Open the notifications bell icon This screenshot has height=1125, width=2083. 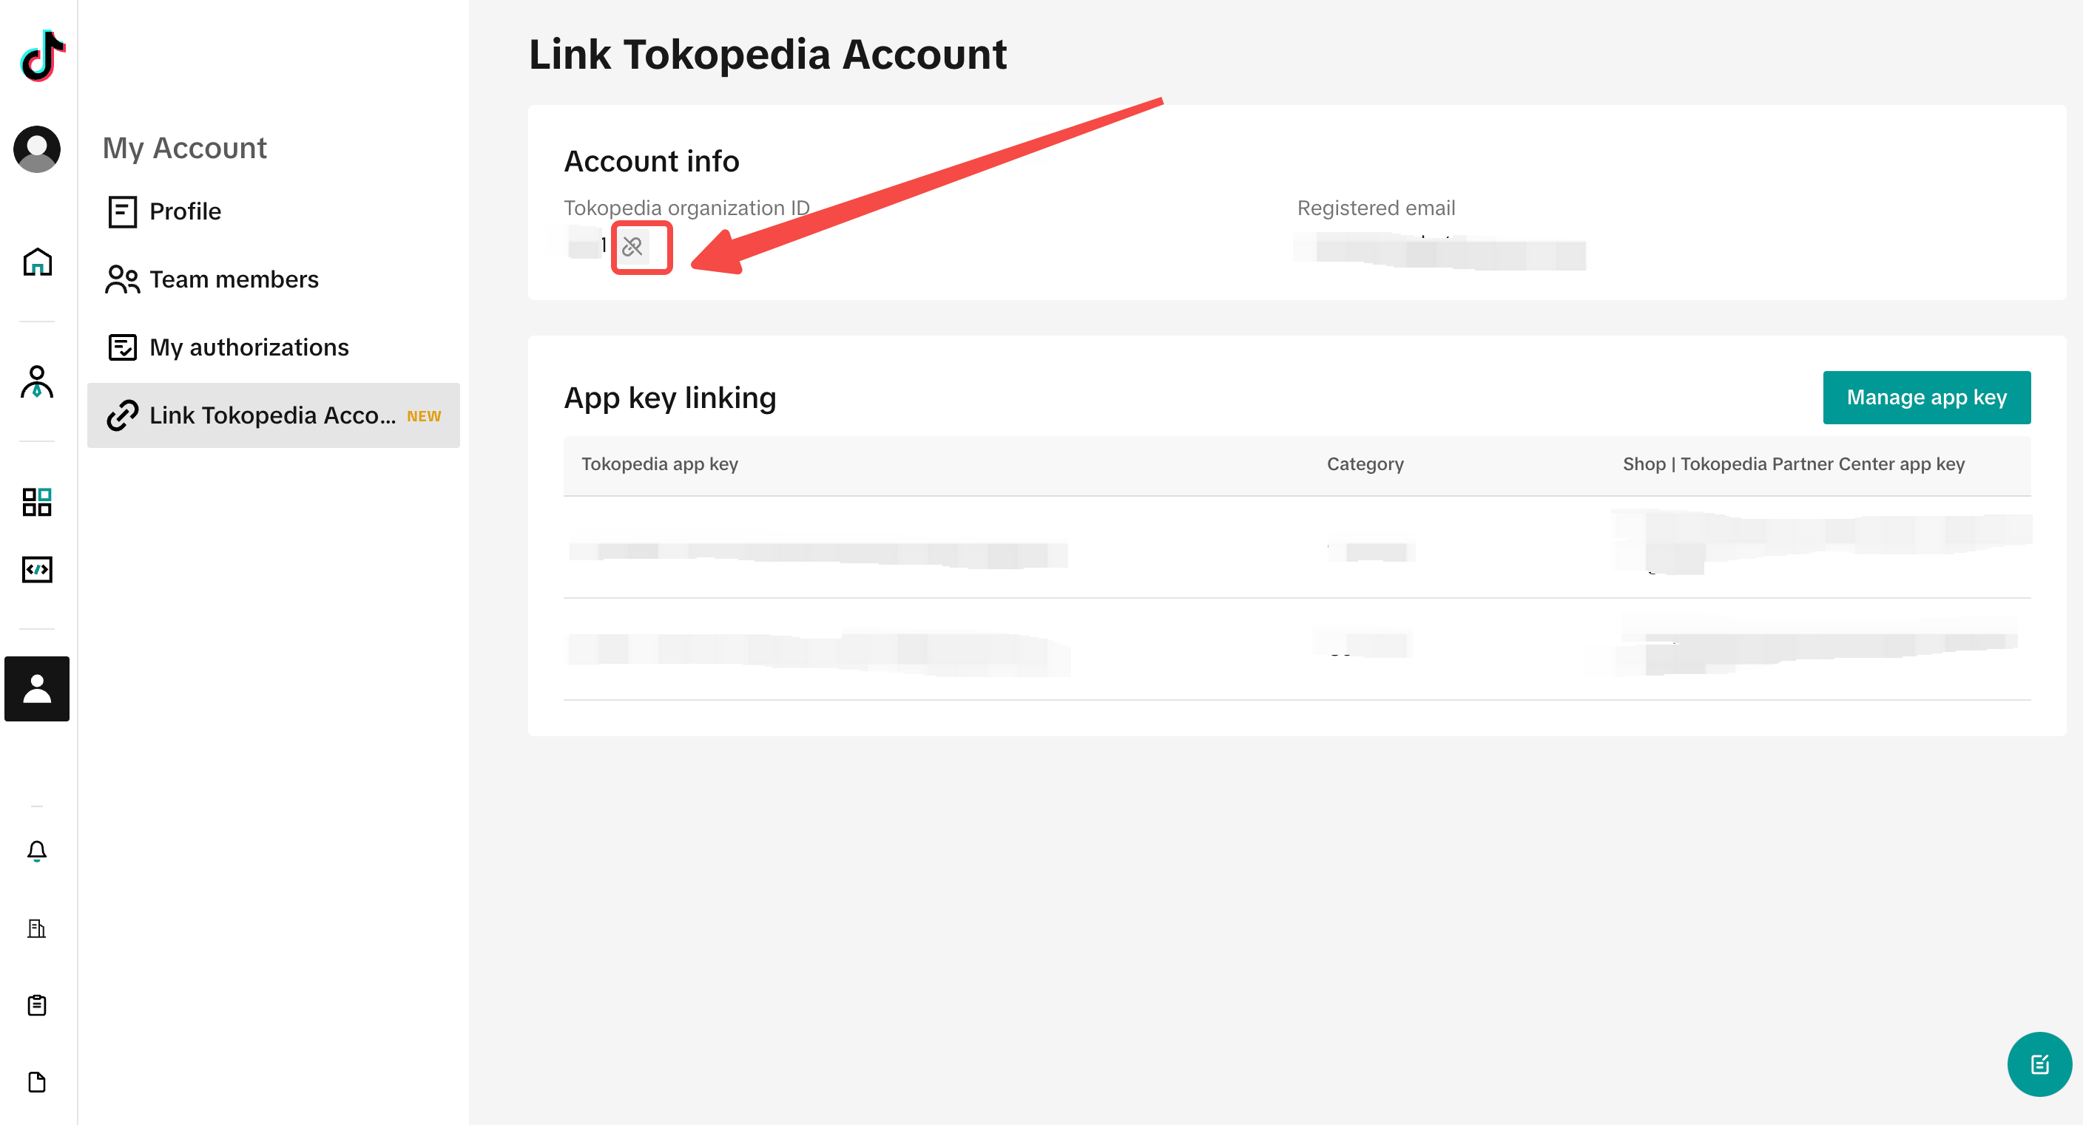pos(37,851)
